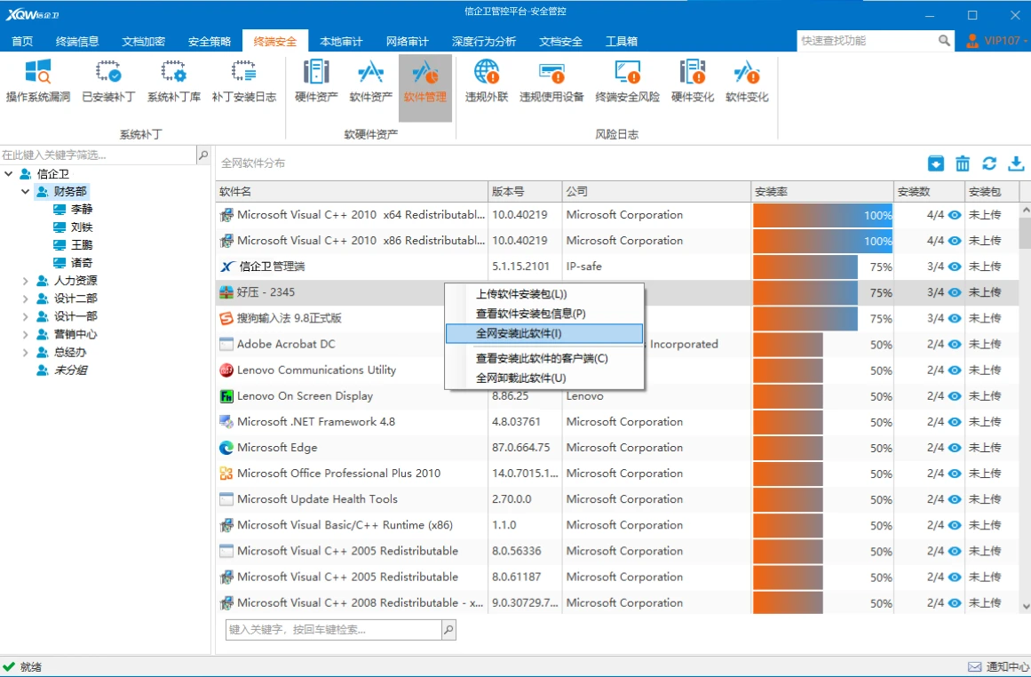Image resolution: width=1031 pixels, height=677 pixels.
Task: Click 100% install-rate bar of Visual C++ x64
Action: click(822, 215)
